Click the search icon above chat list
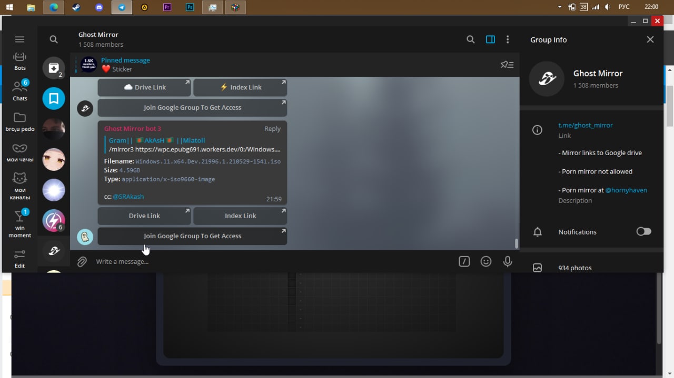The image size is (674, 378). click(54, 39)
